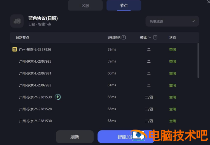This screenshot has height=145, width=210.
Task: Start acceleration with 智能加速 button
Action: coord(126,137)
